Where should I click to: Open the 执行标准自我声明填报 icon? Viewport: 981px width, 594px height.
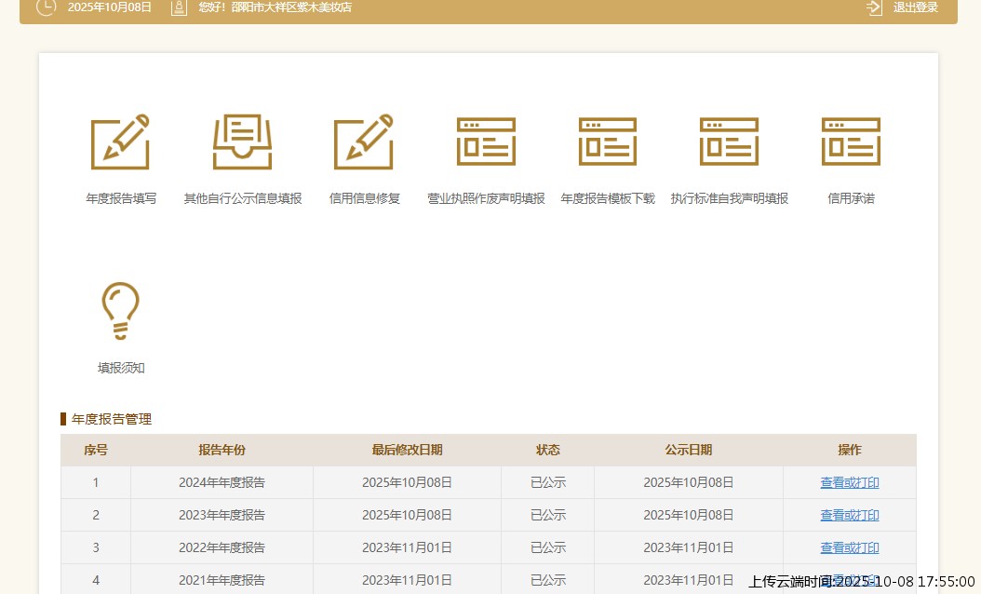(729, 142)
